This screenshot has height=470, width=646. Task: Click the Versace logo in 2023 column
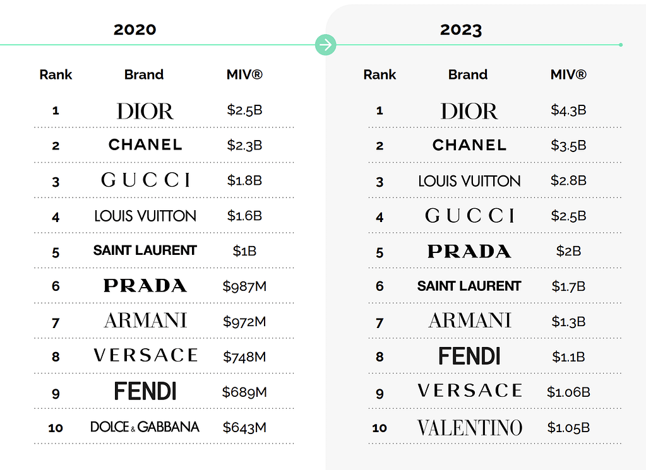470,391
